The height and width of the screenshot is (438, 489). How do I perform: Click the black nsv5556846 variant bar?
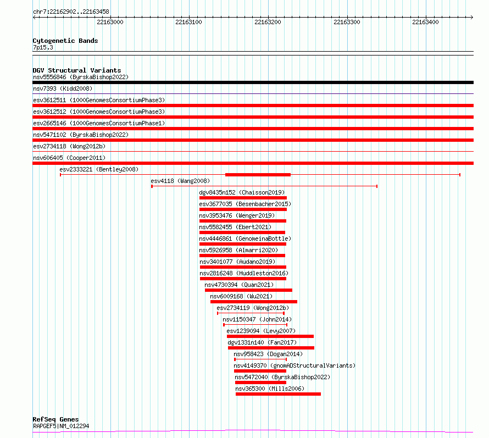click(x=253, y=82)
